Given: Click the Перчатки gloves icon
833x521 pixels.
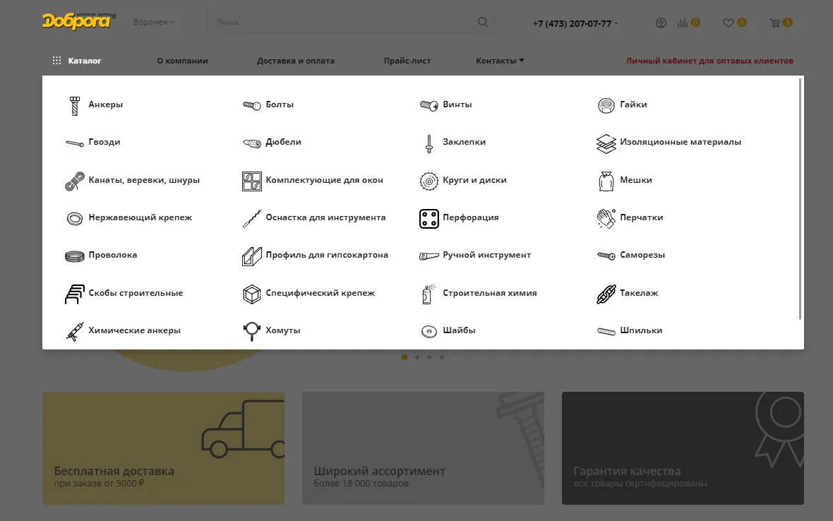Looking at the screenshot, I should (x=606, y=218).
